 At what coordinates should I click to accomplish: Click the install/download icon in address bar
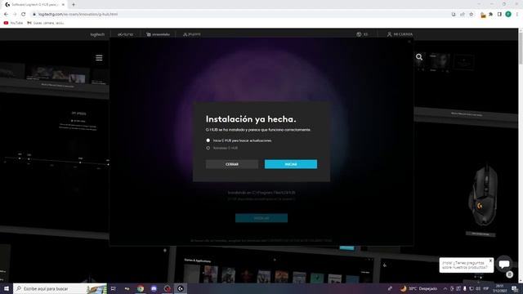coord(454,15)
